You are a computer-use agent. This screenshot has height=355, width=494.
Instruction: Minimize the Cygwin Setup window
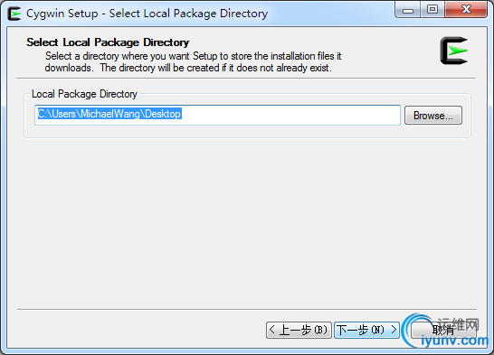pyautogui.click(x=408, y=10)
